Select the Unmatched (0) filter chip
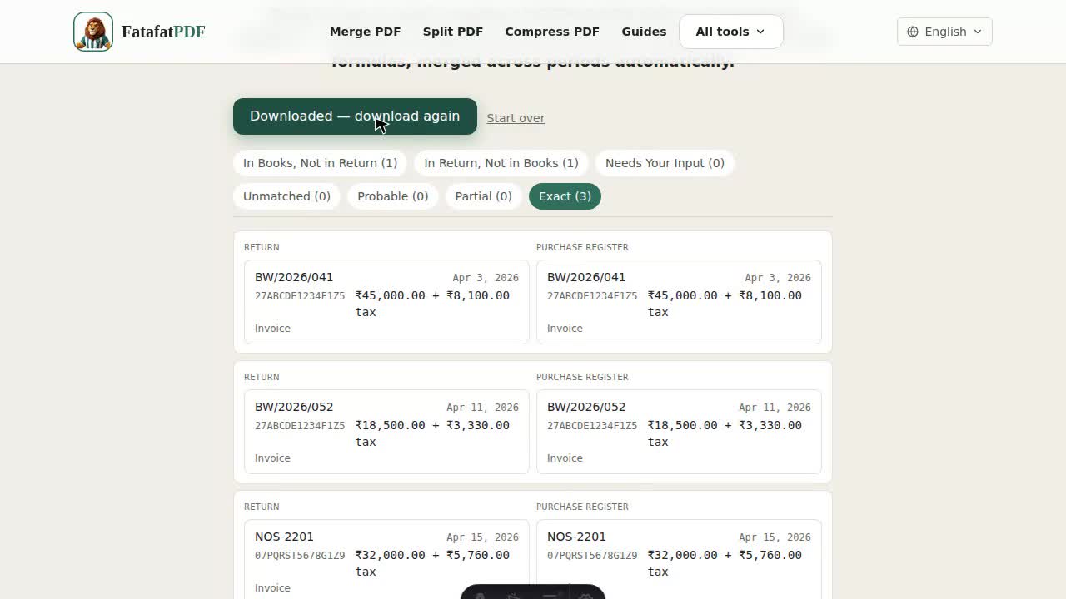The width and height of the screenshot is (1066, 599). click(x=286, y=196)
